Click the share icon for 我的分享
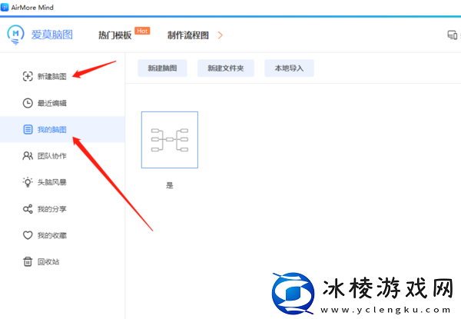 (28, 209)
